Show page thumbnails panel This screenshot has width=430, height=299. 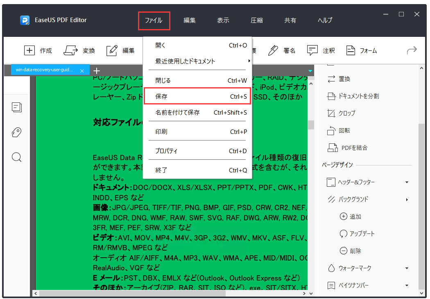(x=16, y=107)
